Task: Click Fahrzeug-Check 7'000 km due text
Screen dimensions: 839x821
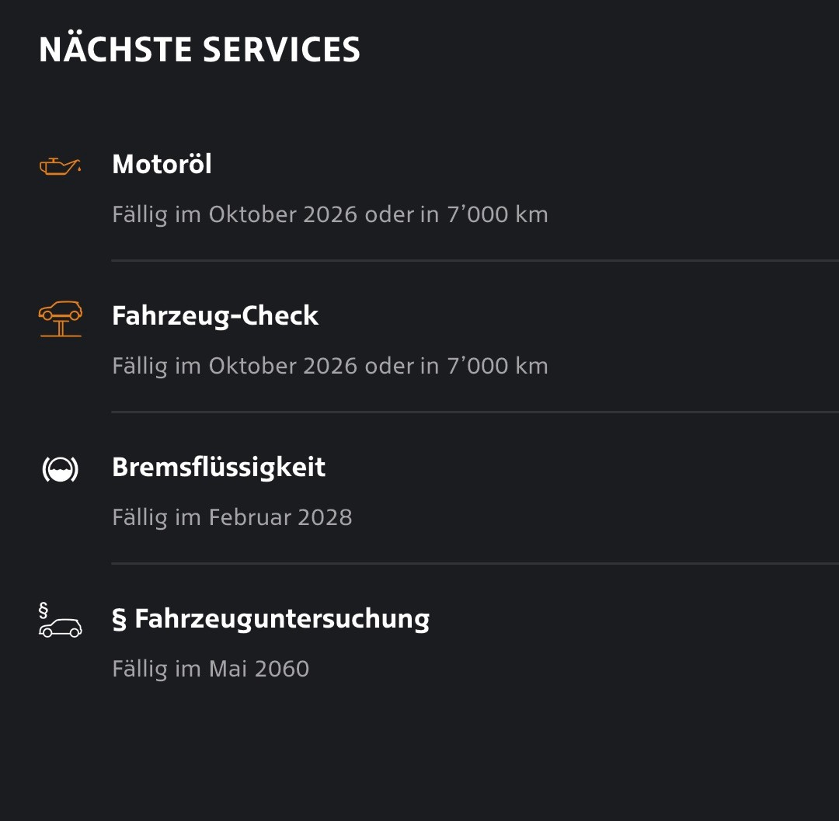Action: click(330, 367)
